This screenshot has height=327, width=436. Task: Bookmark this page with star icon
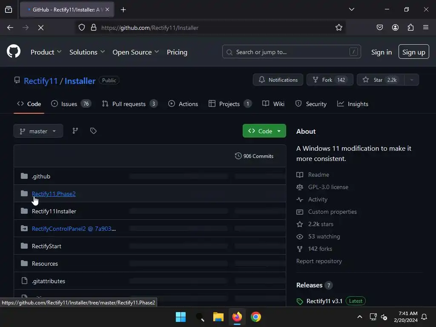tap(338, 28)
